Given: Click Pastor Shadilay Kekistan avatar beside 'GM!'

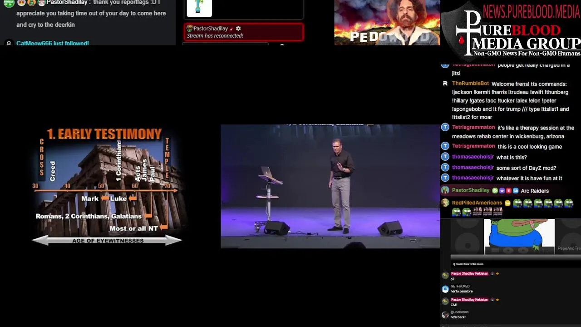Looking at the screenshot, I should pyautogui.click(x=445, y=301).
